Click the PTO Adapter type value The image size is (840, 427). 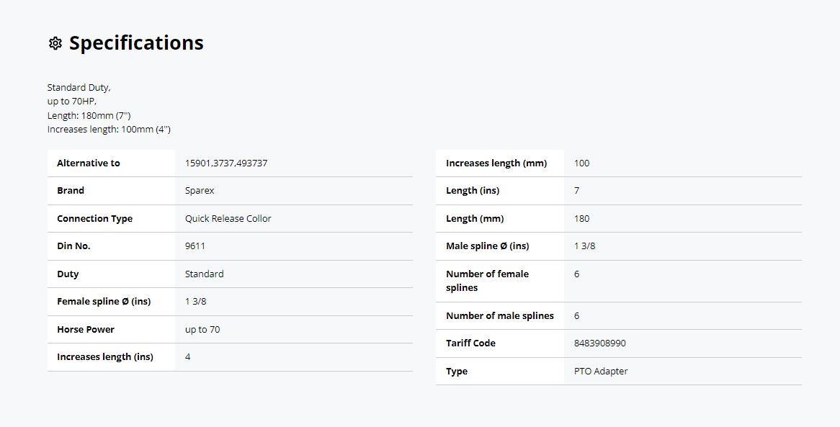coord(600,372)
